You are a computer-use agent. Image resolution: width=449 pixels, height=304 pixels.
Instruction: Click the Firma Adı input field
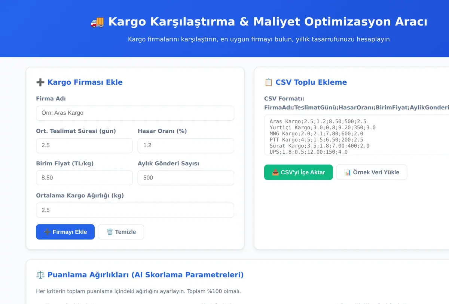135,113
